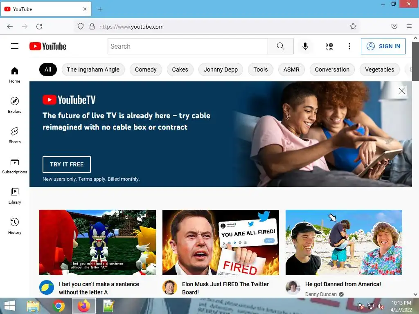This screenshot has width=419, height=314.
Task: Select the All filter chip
Action: coord(48,70)
